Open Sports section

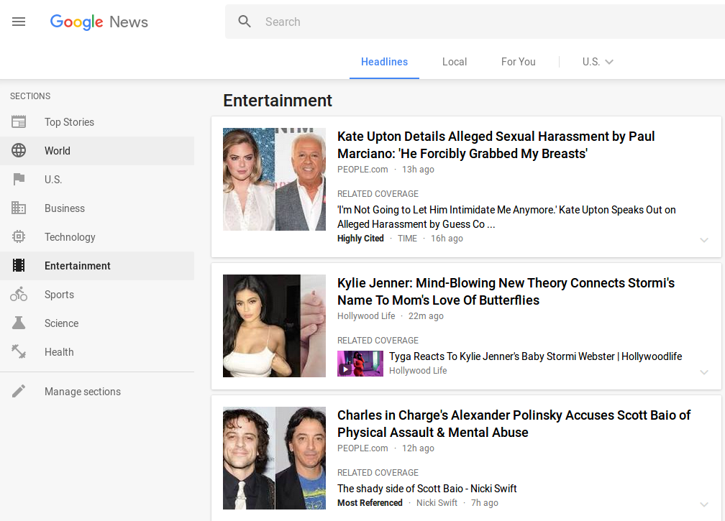tap(97, 294)
